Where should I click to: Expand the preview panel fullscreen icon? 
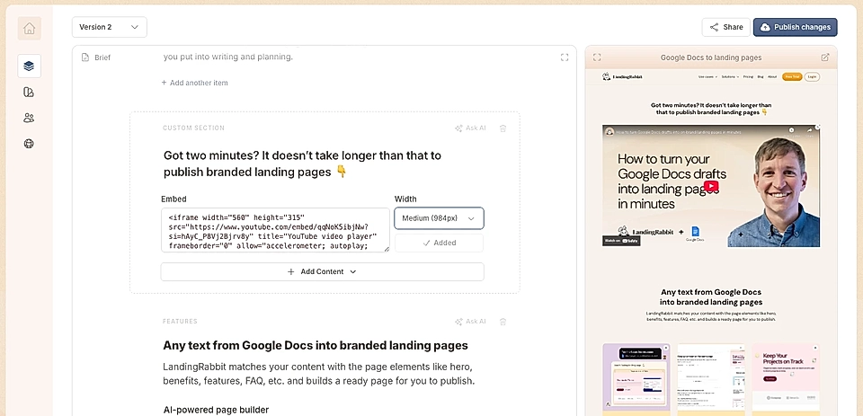tap(597, 58)
